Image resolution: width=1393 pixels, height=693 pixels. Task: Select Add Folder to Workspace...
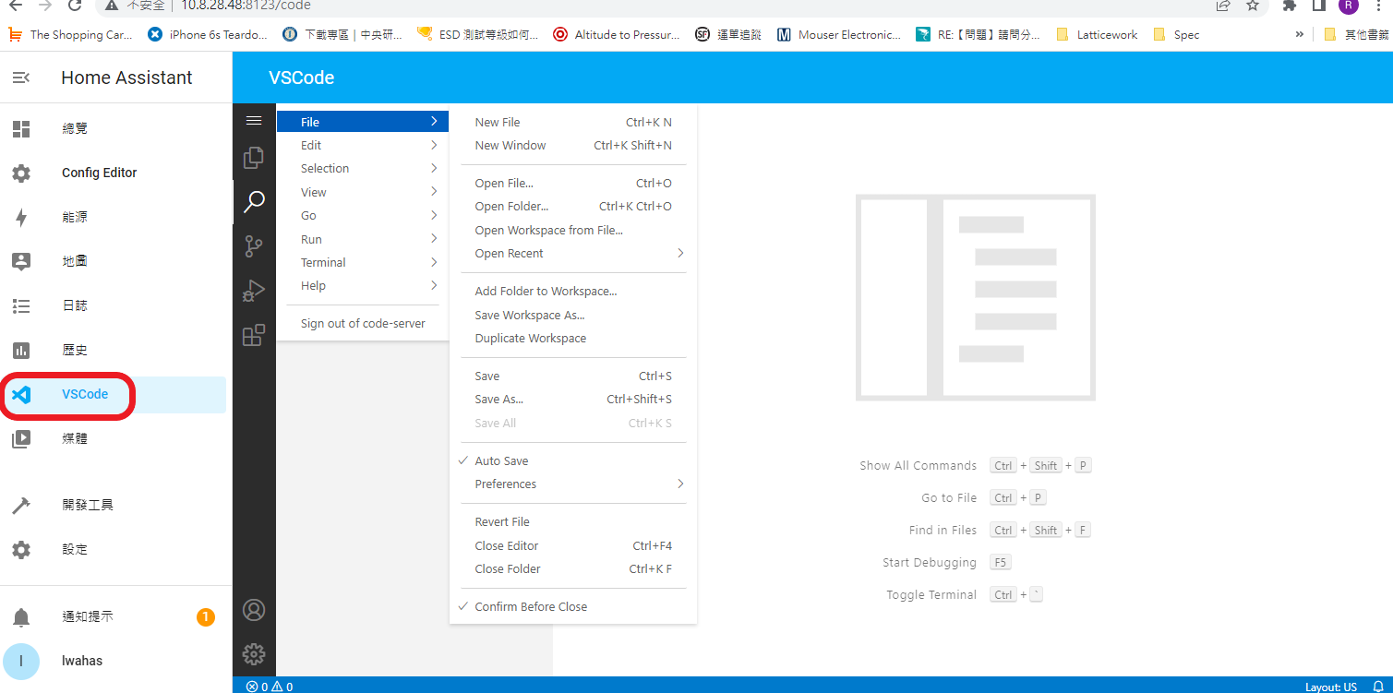coord(572,291)
